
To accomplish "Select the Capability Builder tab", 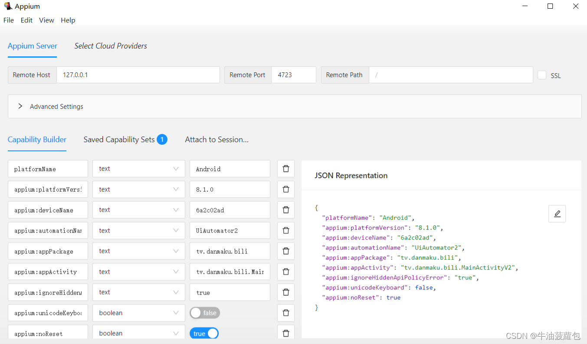I will (x=37, y=140).
